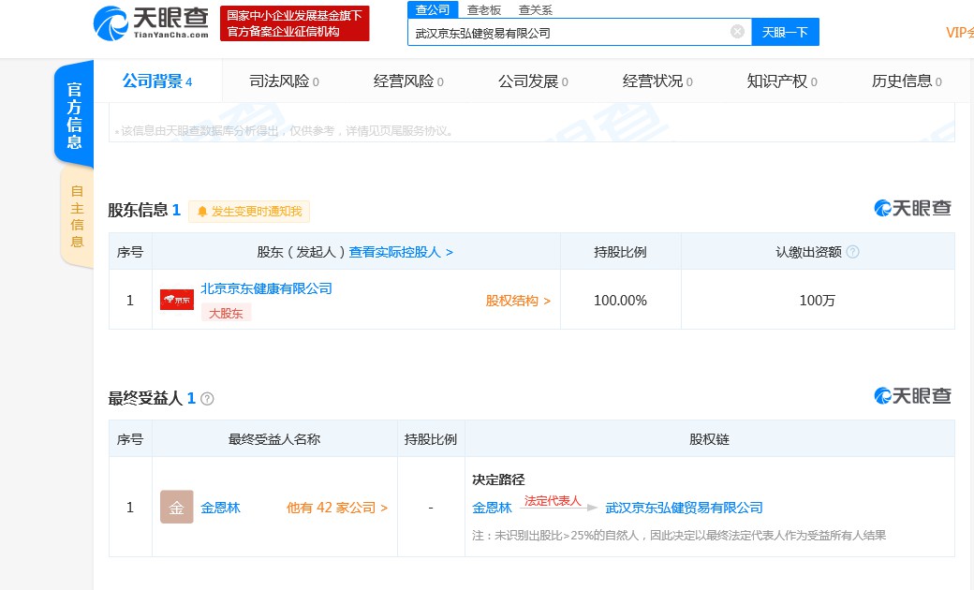Click the 大股东 tag
974x590 pixels.
226,313
